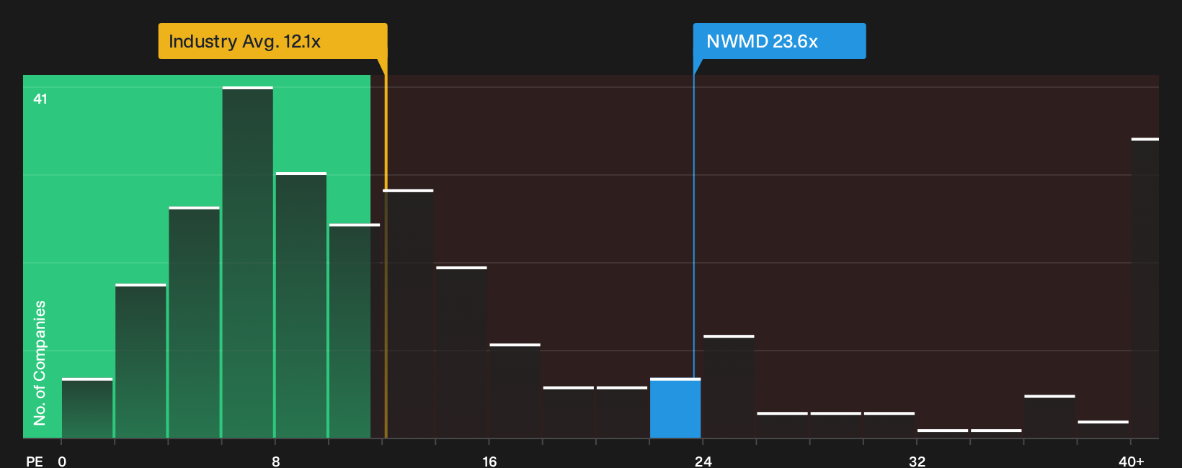Screen dimensions: 1182x468
Task: Click the No. of Companies axis label
Action: pyautogui.click(x=40, y=362)
